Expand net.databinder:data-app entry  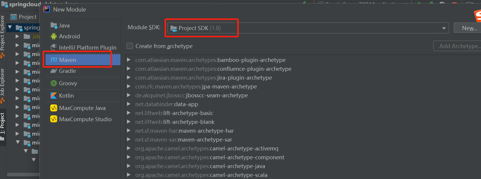click(x=129, y=104)
